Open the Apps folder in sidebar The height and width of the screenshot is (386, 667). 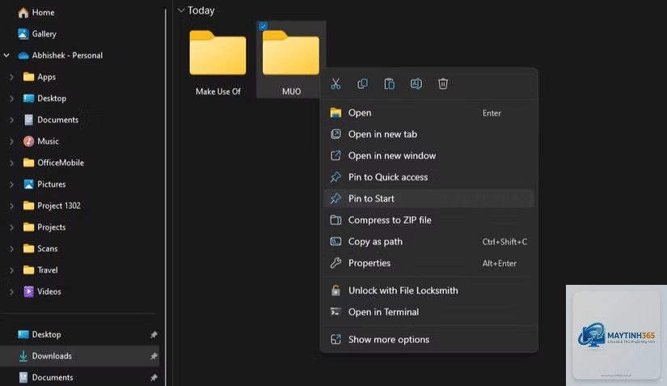point(40,77)
